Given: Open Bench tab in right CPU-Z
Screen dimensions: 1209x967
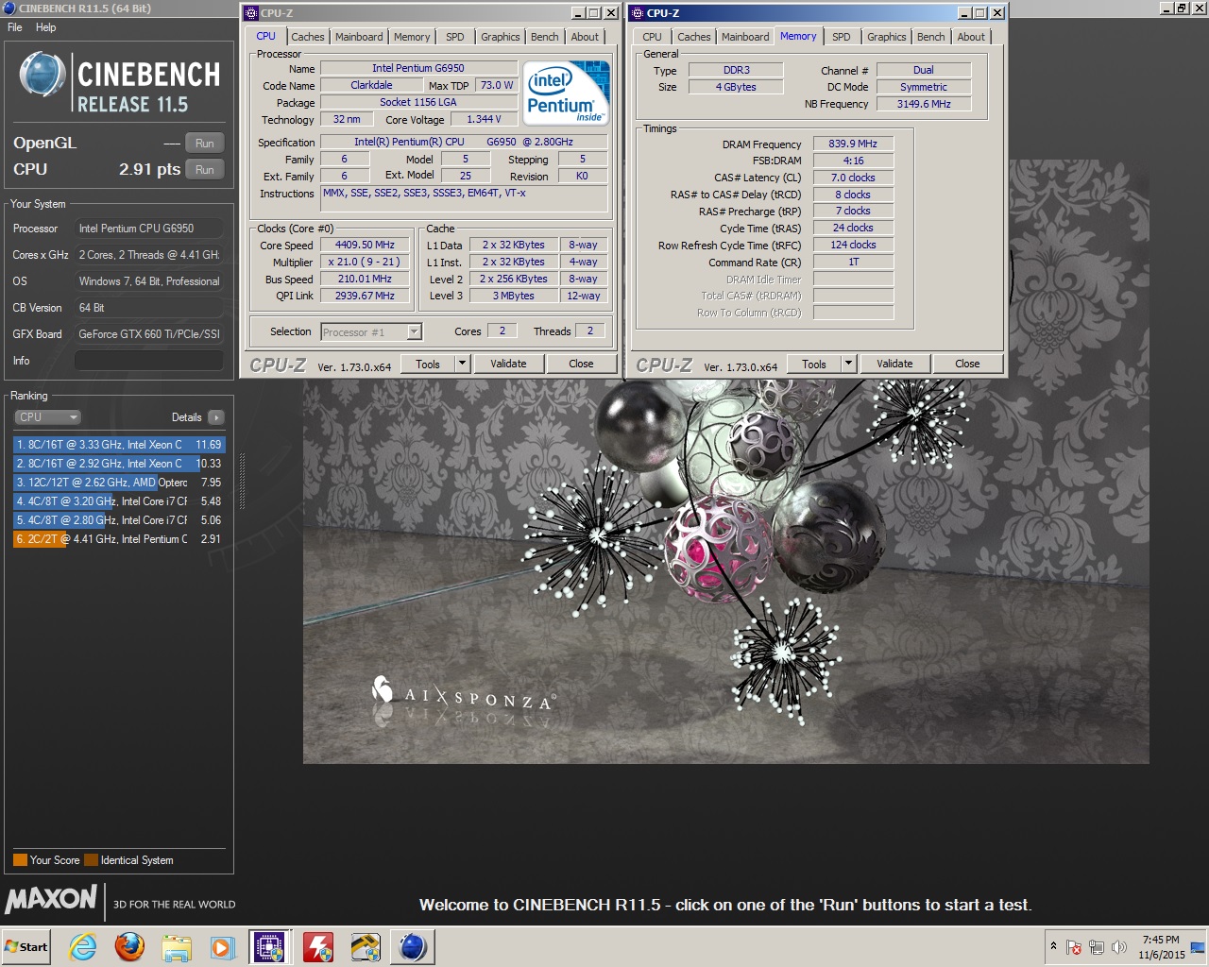Looking at the screenshot, I should coord(930,37).
